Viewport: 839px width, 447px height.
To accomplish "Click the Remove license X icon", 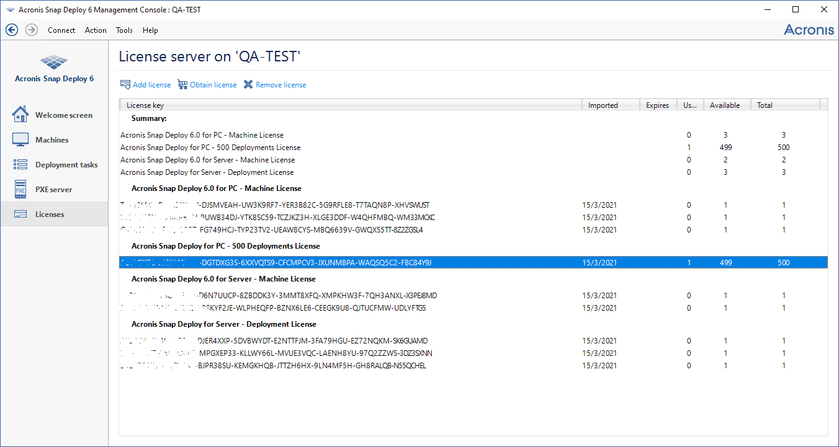I will (x=248, y=84).
